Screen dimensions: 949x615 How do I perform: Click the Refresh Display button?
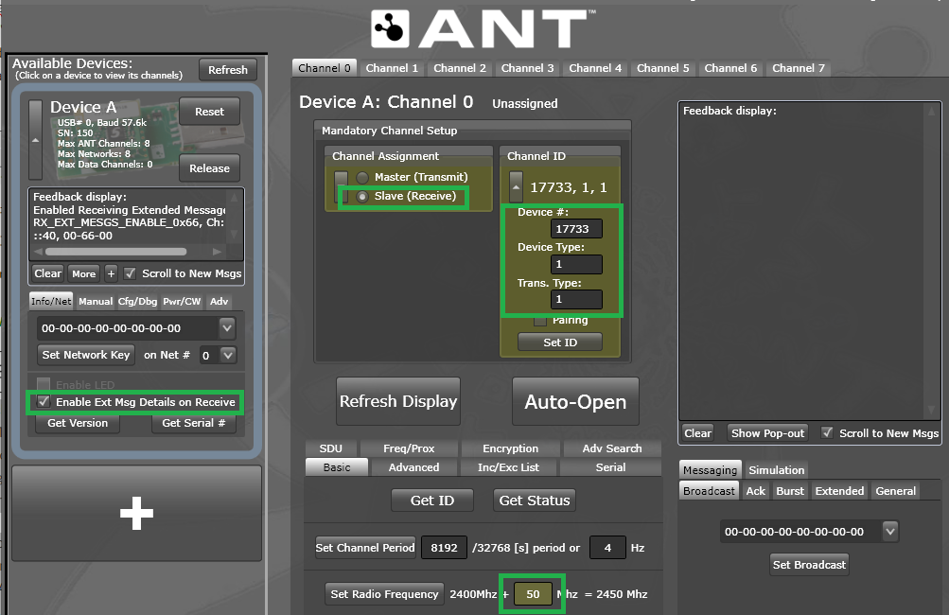coord(398,401)
